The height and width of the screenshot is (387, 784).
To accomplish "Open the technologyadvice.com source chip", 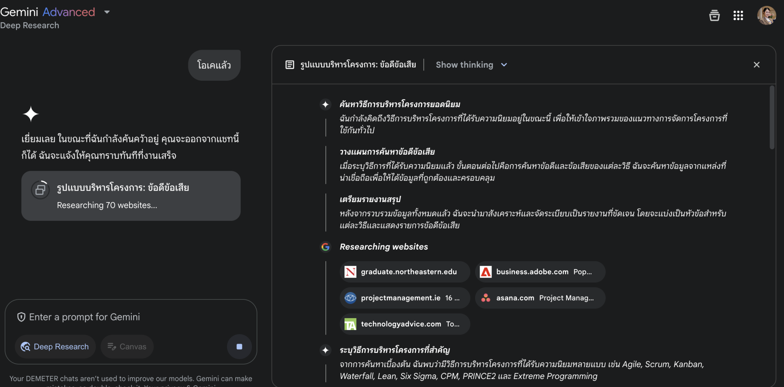I will point(405,324).
